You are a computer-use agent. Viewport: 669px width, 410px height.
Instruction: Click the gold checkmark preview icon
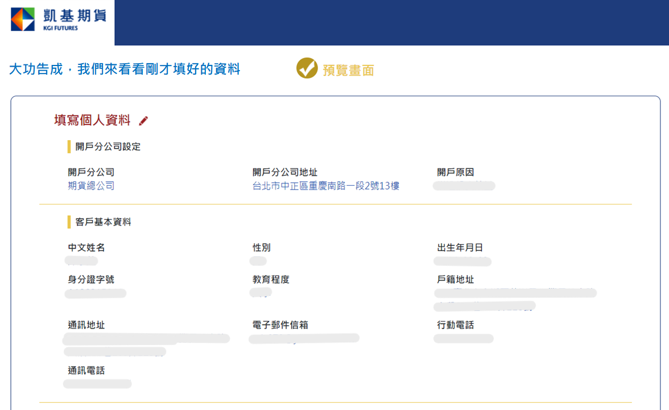(x=307, y=68)
